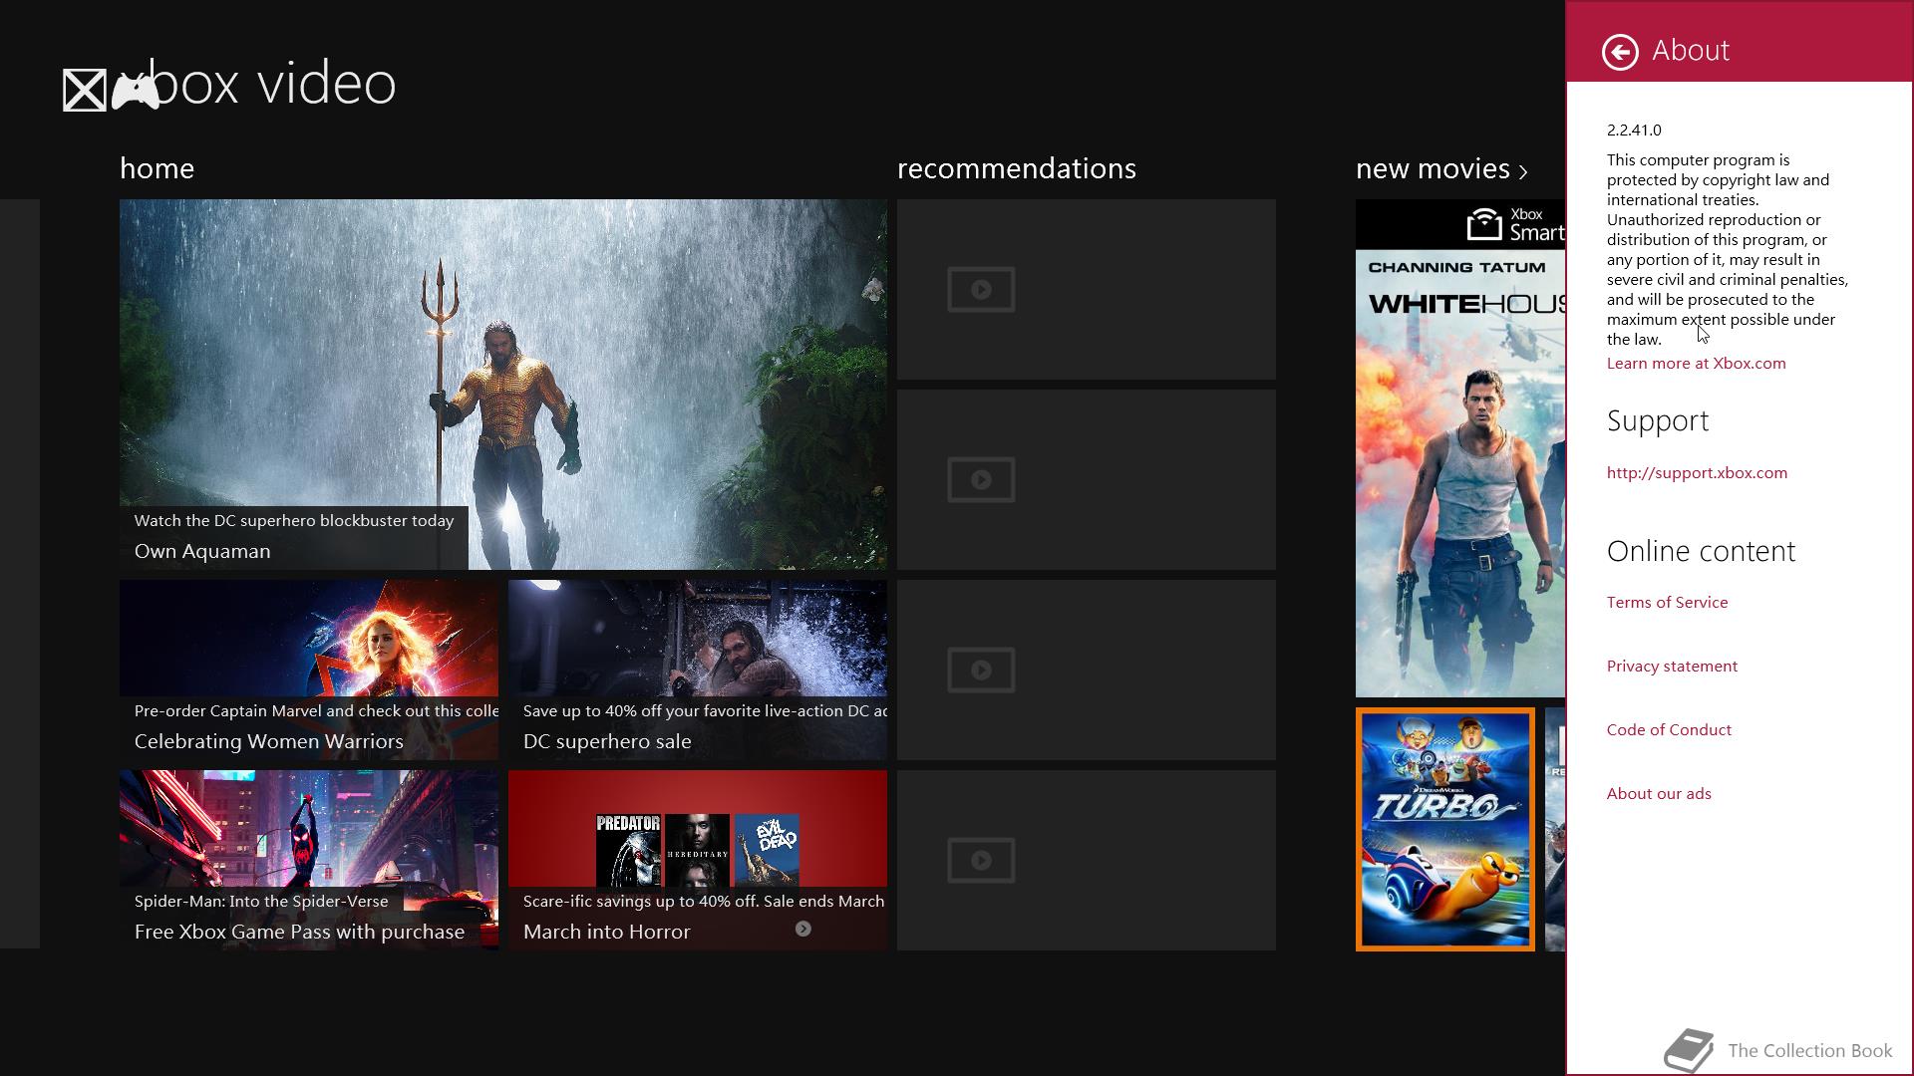Click the fourth recommendations video placeholder
The width and height of the screenshot is (1914, 1076).
pyautogui.click(x=1086, y=860)
